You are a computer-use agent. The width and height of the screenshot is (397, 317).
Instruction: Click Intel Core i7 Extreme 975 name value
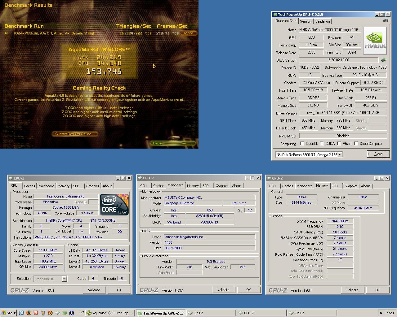point(66,196)
